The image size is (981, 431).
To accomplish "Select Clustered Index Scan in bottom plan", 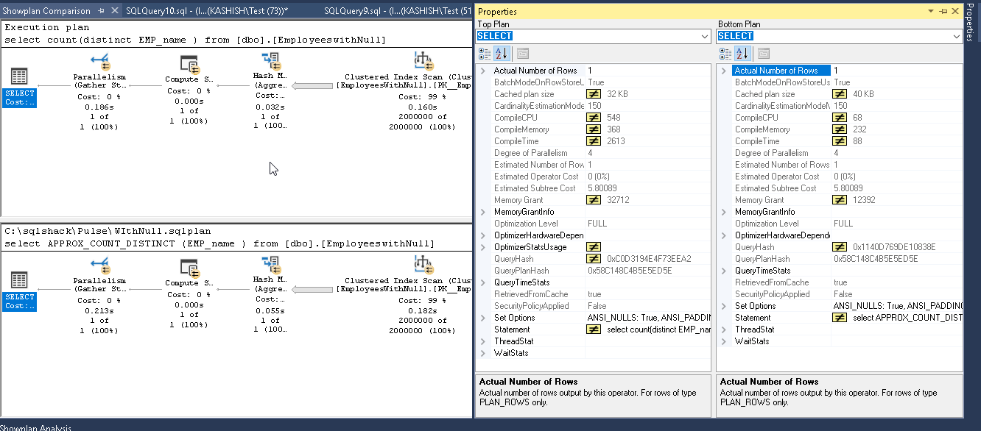I will point(422,263).
